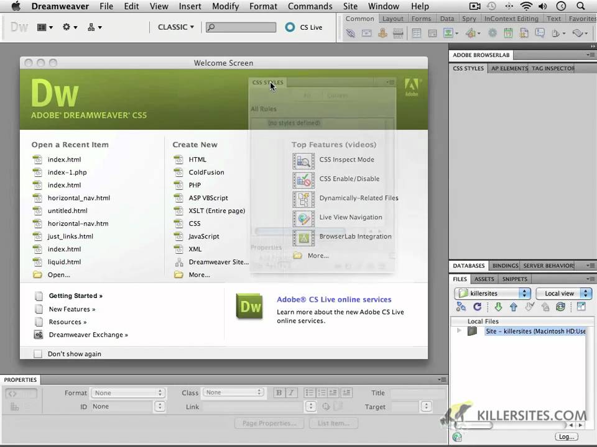Click Check In files icon

(545, 306)
